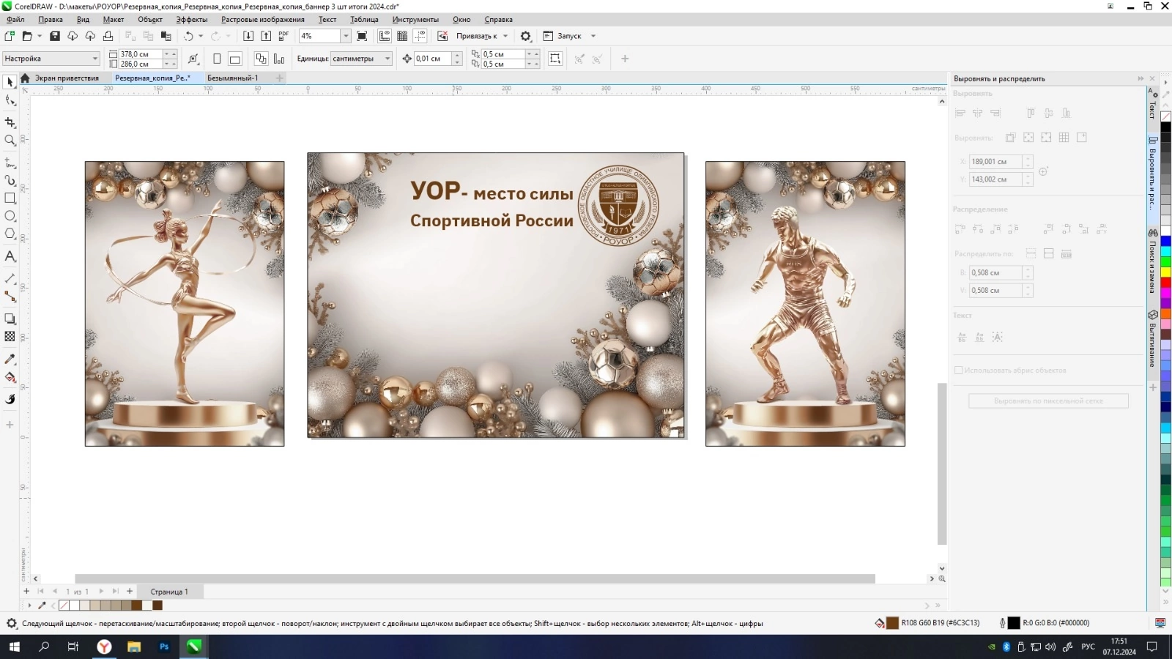Set page orientation to Portrait

(x=217, y=59)
